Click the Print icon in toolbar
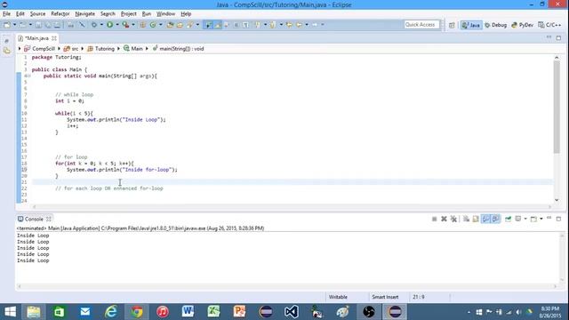569x320 pixels. [57, 25]
